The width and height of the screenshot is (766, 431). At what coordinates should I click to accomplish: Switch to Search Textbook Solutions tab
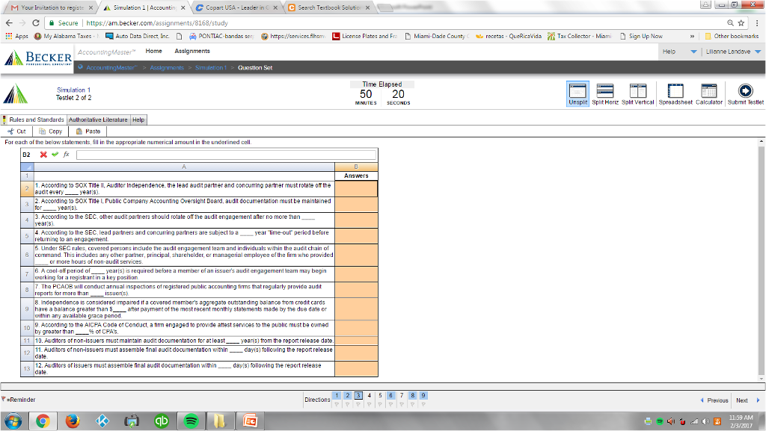(x=329, y=7)
